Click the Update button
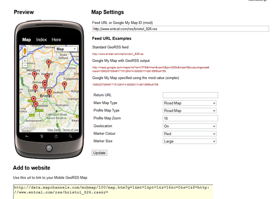The width and height of the screenshot is (272, 199). [99, 153]
